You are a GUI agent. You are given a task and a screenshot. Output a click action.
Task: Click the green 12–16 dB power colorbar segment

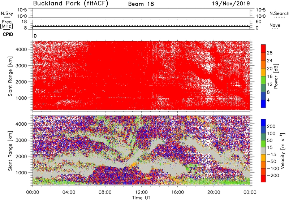click(x=263, y=80)
